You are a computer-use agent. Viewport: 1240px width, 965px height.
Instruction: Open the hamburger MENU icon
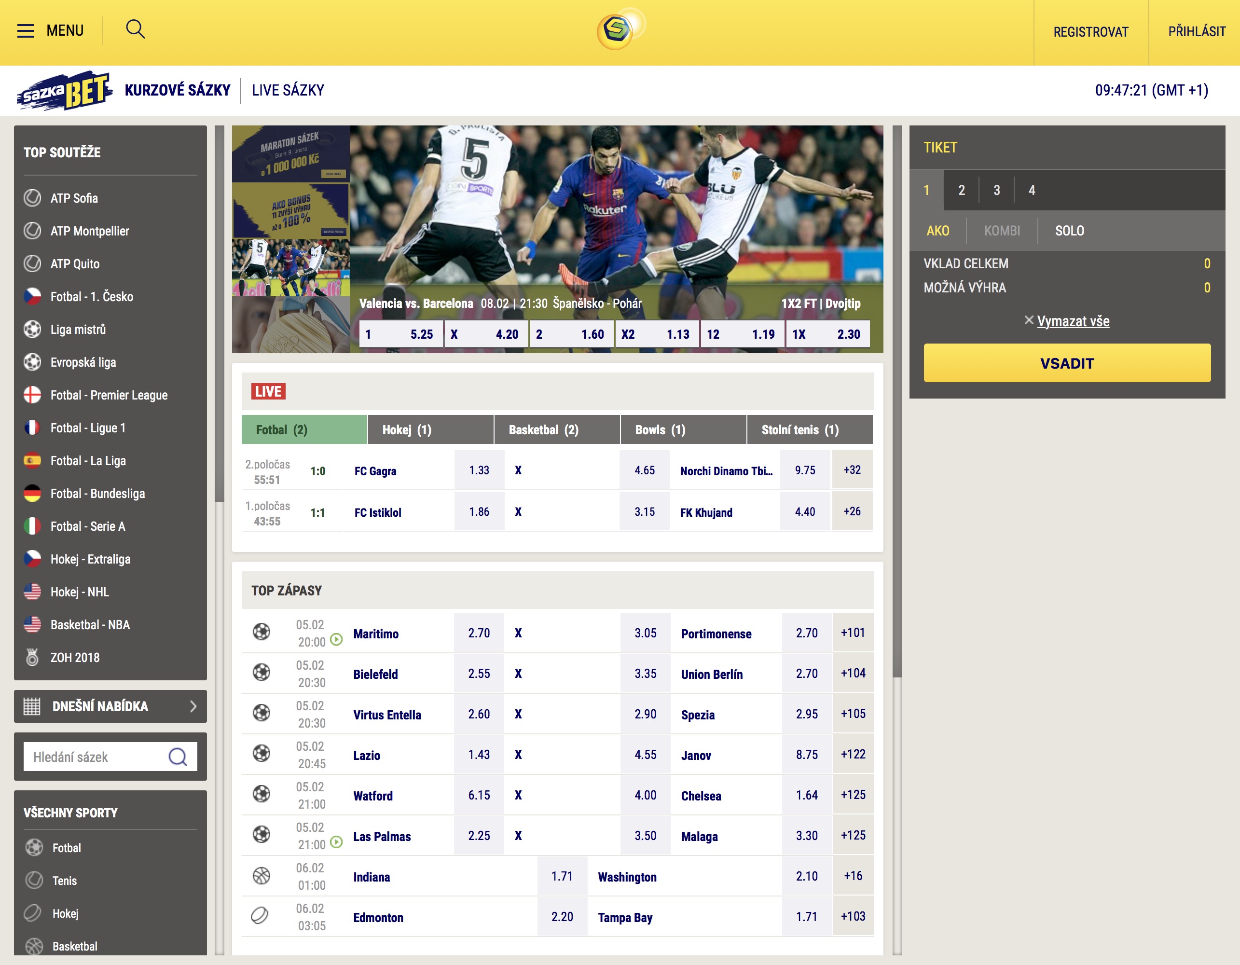click(26, 31)
